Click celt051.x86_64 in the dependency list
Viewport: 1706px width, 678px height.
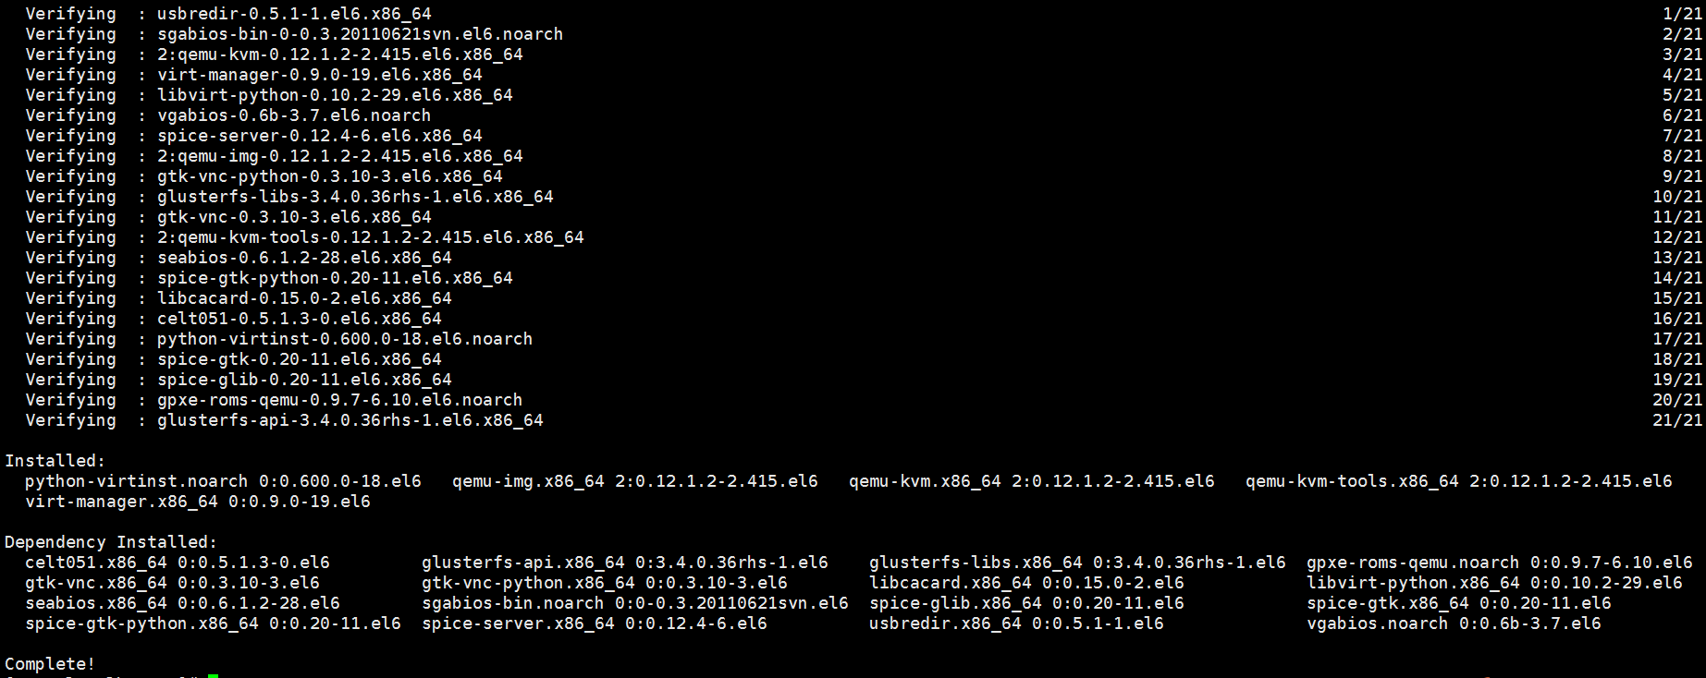[96, 563]
